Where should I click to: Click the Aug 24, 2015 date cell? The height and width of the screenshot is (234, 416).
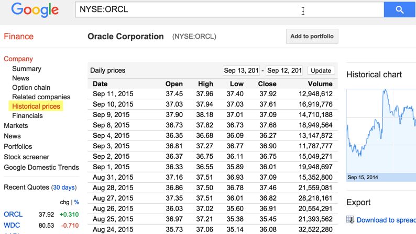[x=113, y=229]
